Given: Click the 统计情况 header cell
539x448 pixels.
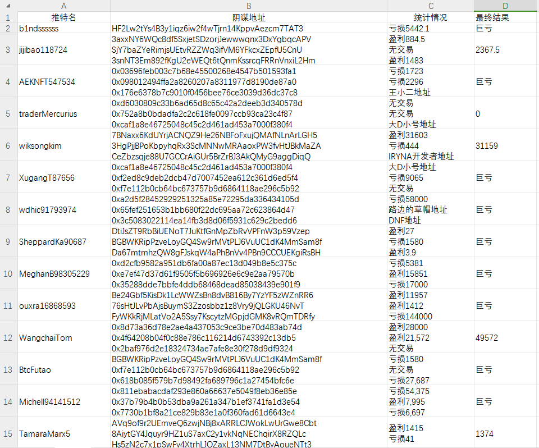Looking at the screenshot, I should pyautogui.click(x=431, y=17).
